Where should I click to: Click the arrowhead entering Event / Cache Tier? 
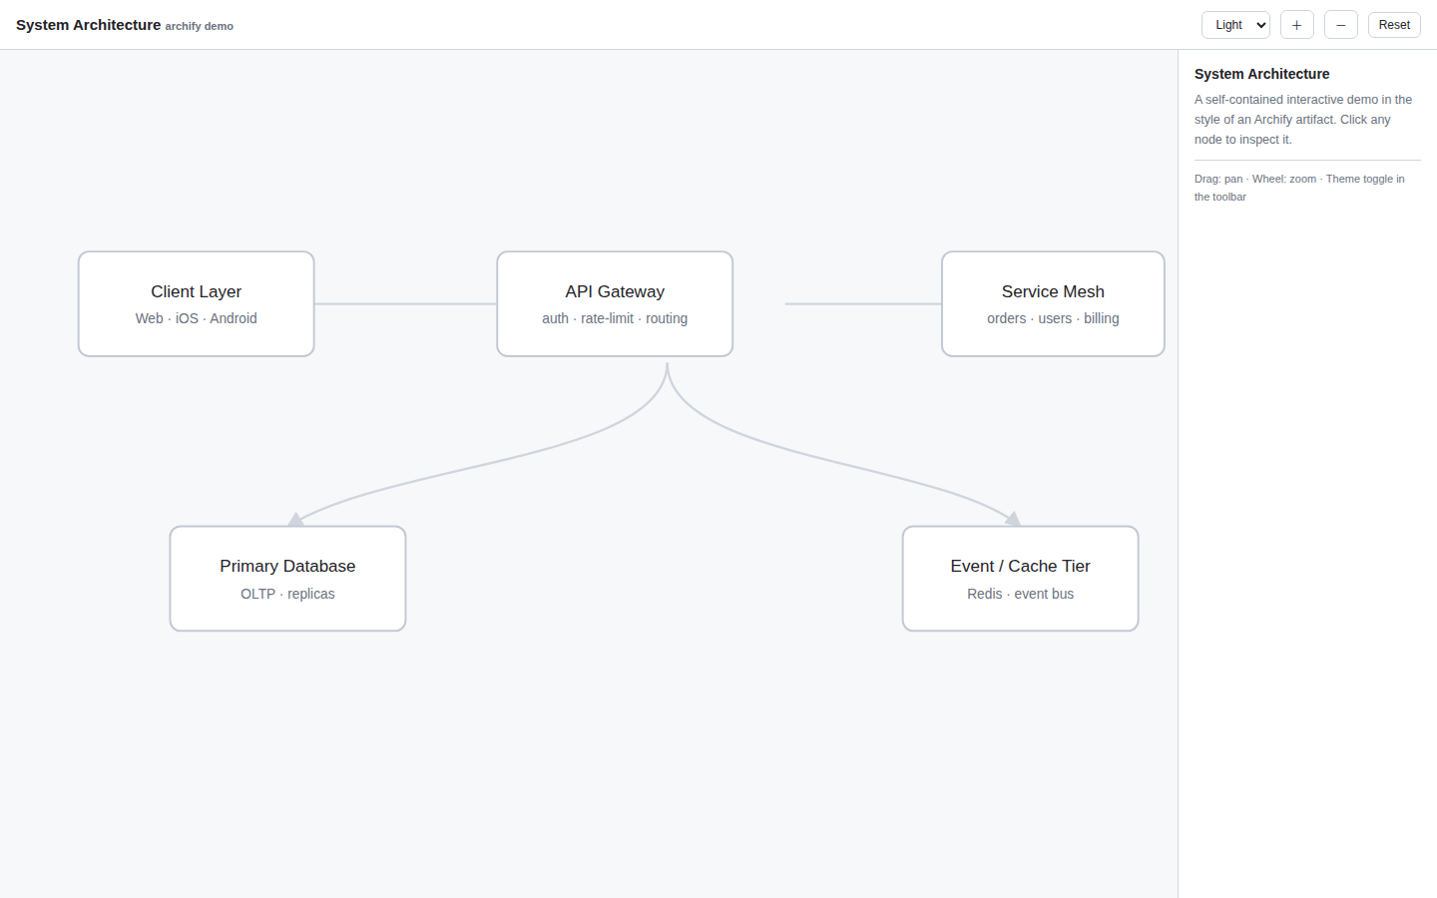pyautogui.click(x=1013, y=519)
